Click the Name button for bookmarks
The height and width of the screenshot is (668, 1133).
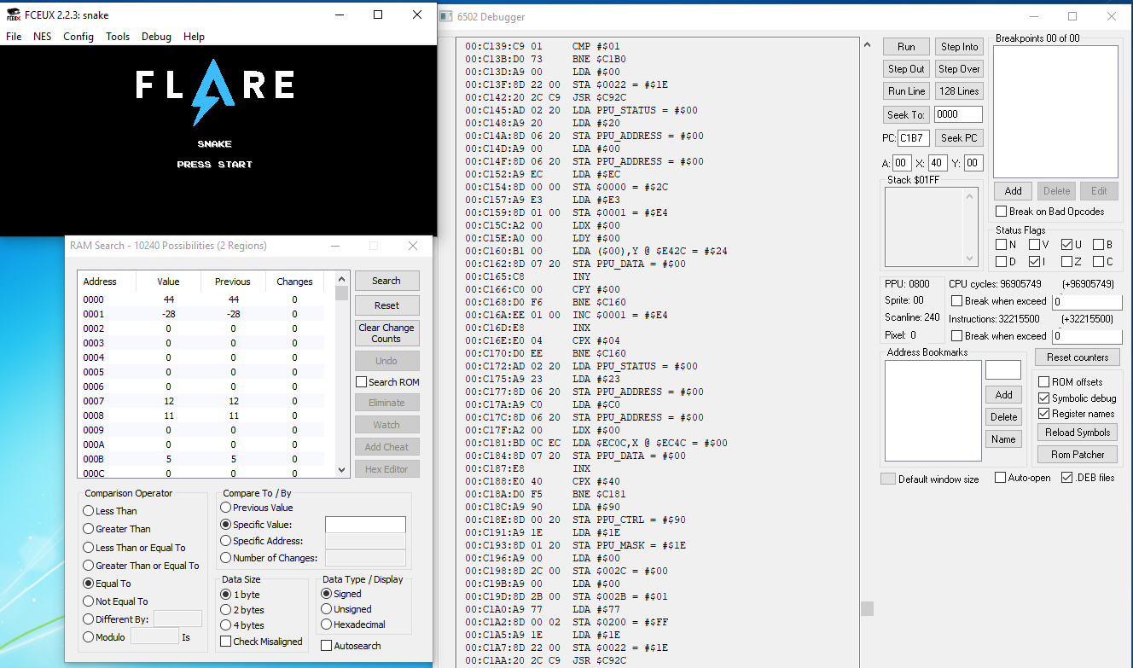(x=1003, y=439)
